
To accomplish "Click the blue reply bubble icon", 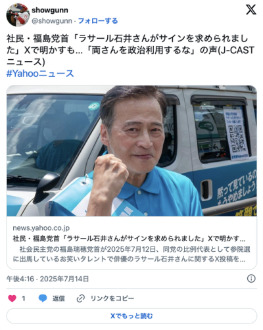I will [x=43, y=298].
